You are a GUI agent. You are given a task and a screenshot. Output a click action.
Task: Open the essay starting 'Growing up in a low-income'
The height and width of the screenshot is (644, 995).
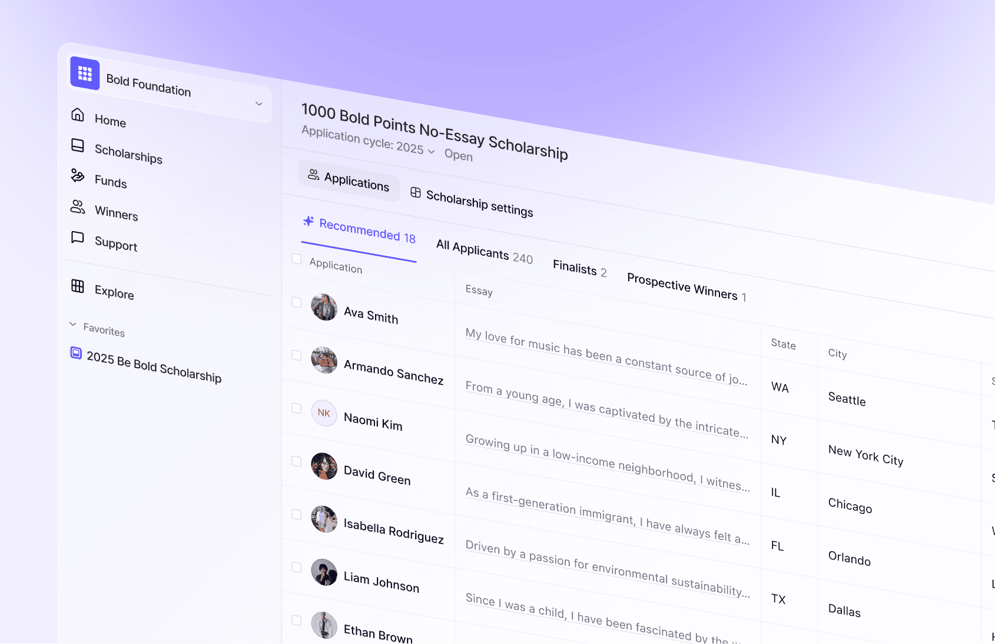(608, 463)
